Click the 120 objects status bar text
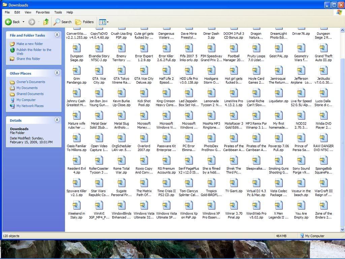 click(11, 236)
